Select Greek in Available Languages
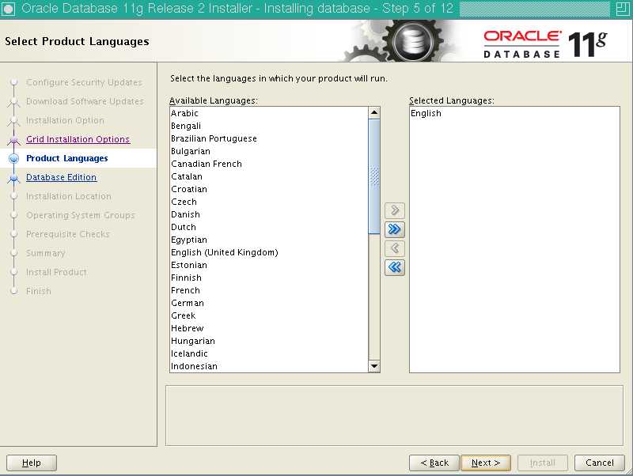Image resolution: width=633 pixels, height=476 pixels. [x=269, y=315]
